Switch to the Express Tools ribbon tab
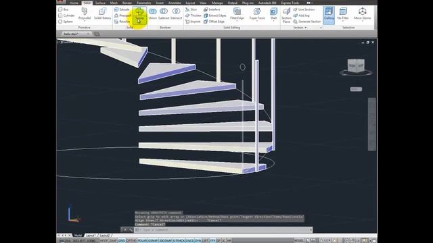Viewport: 433px width, 243px height. tap(290, 3)
